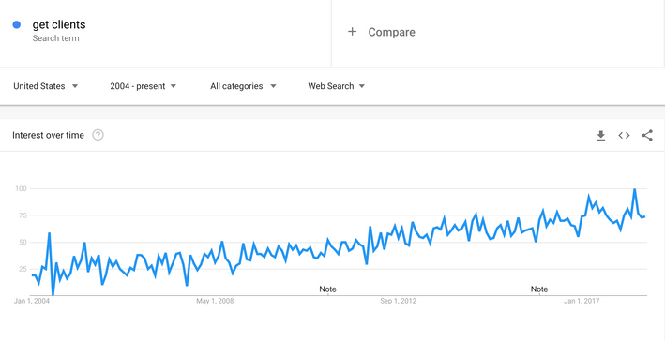Open the 2004 - present date range dropdown
Screen dimensions: 665x341
(x=143, y=86)
